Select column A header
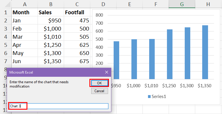The image size is (222, 114). click(x=25, y=4)
